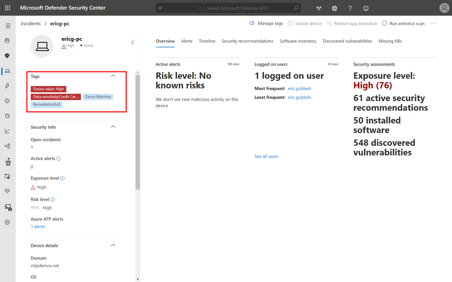Open the Missing KBs tab

click(x=390, y=41)
